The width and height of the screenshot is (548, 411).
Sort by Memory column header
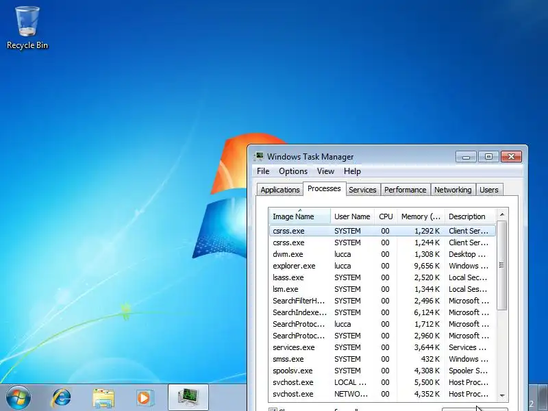point(421,216)
